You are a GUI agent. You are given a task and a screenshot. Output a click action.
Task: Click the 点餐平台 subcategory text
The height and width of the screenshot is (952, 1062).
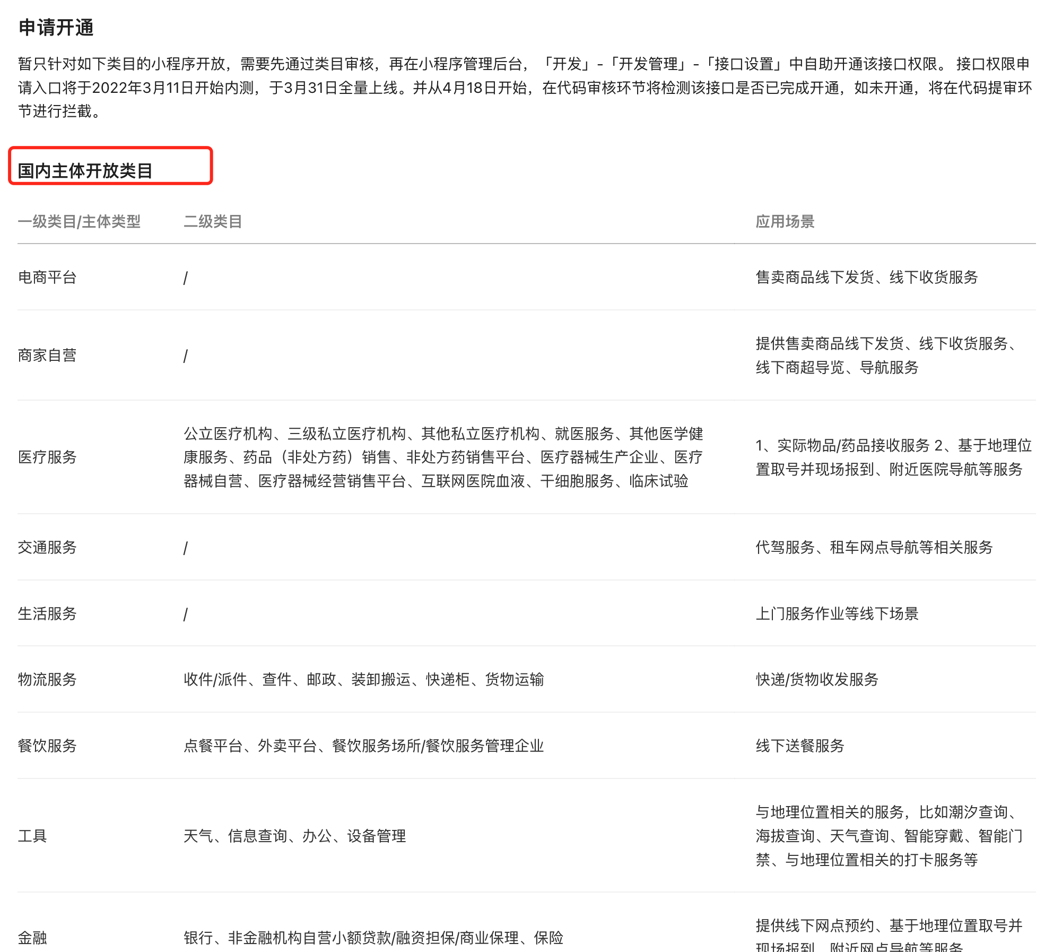click(213, 746)
